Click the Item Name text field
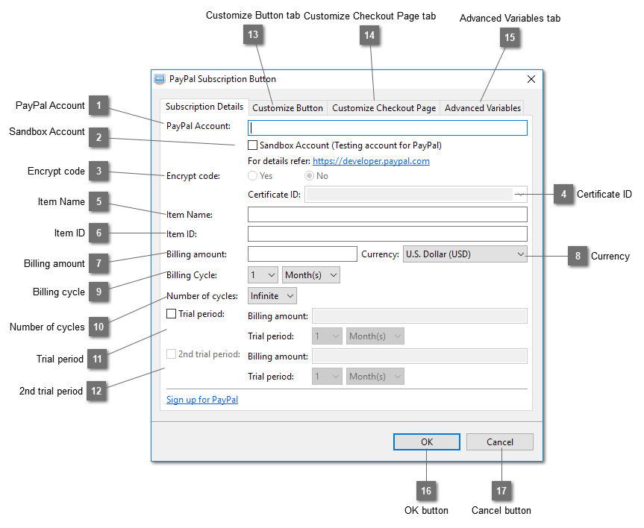Screen dimensions: 644x528 click(387, 214)
